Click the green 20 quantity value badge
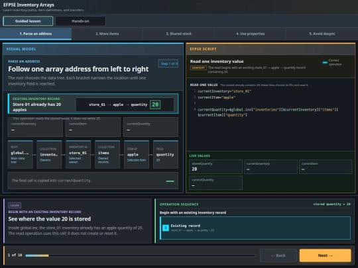Screen dimensions: 358x268 click(x=155, y=105)
